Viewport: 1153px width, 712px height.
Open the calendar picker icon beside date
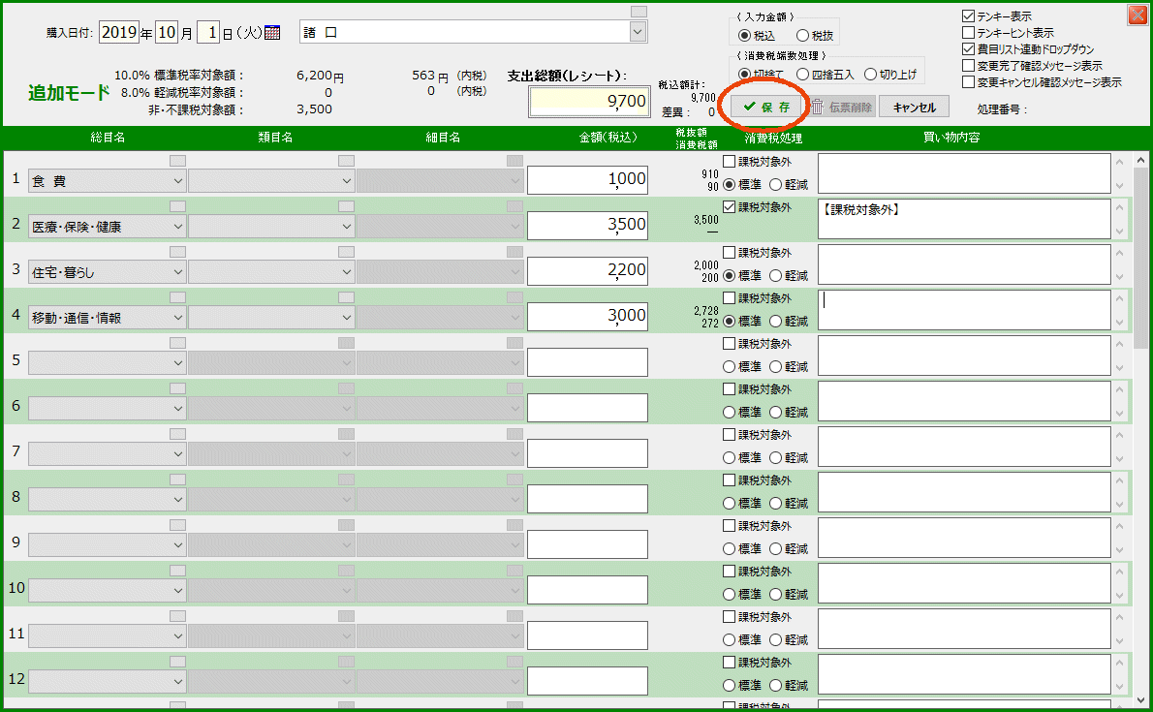[272, 32]
